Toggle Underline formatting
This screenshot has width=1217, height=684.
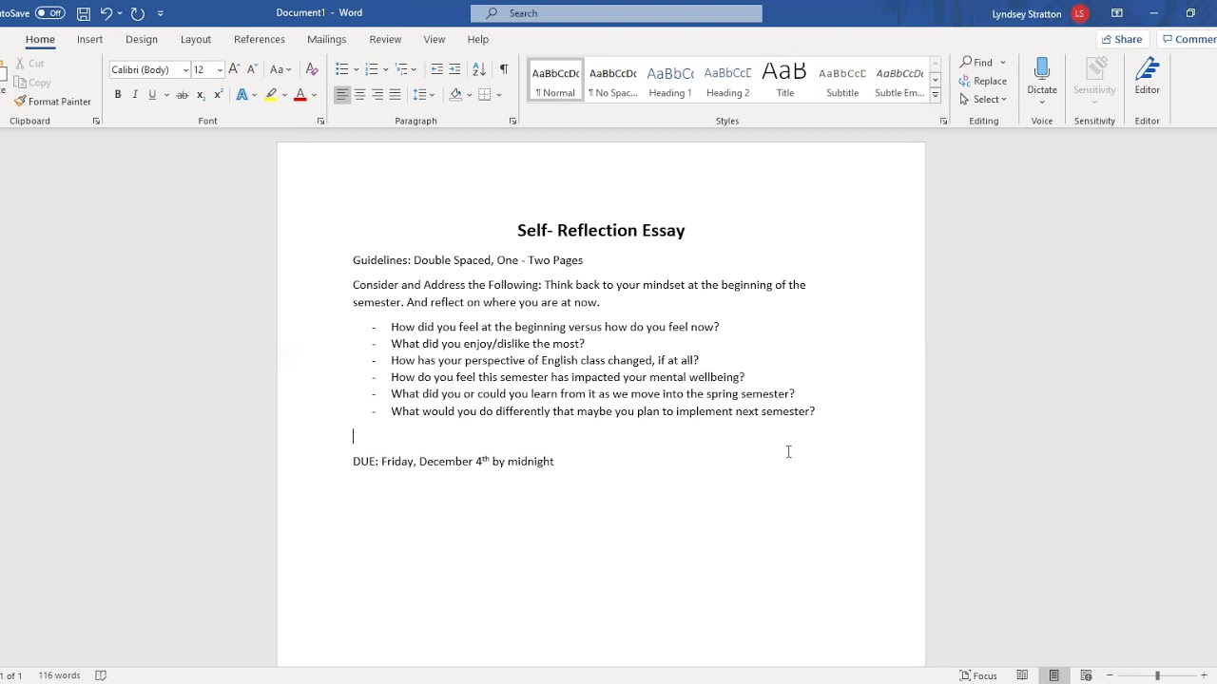(x=152, y=95)
